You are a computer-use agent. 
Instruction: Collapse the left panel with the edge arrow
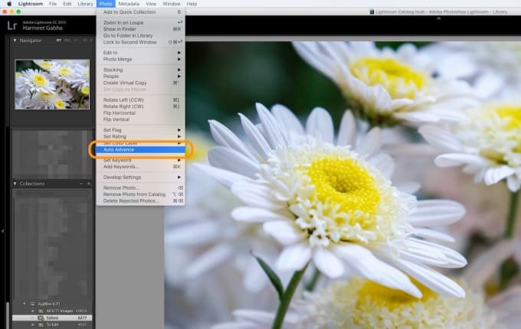(2, 230)
